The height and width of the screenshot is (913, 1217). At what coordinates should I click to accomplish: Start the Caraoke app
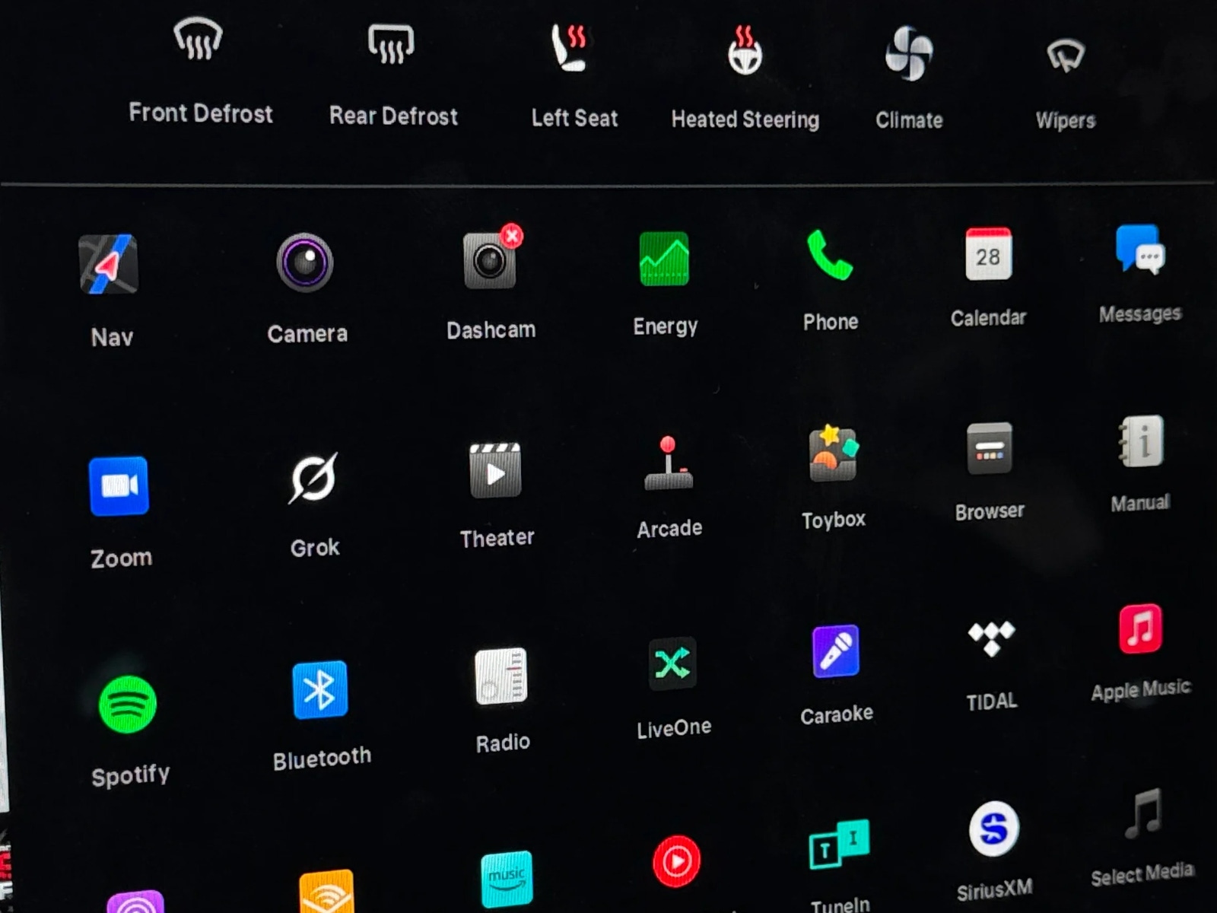(835, 652)
